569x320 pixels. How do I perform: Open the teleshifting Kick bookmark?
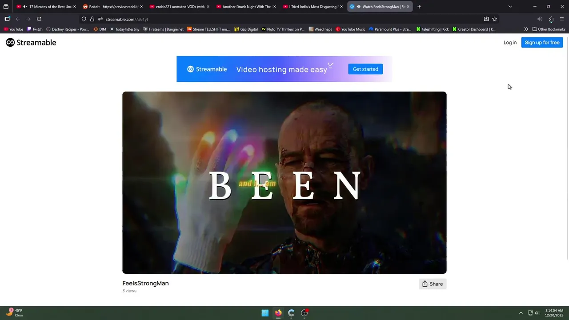pos(433,29)
